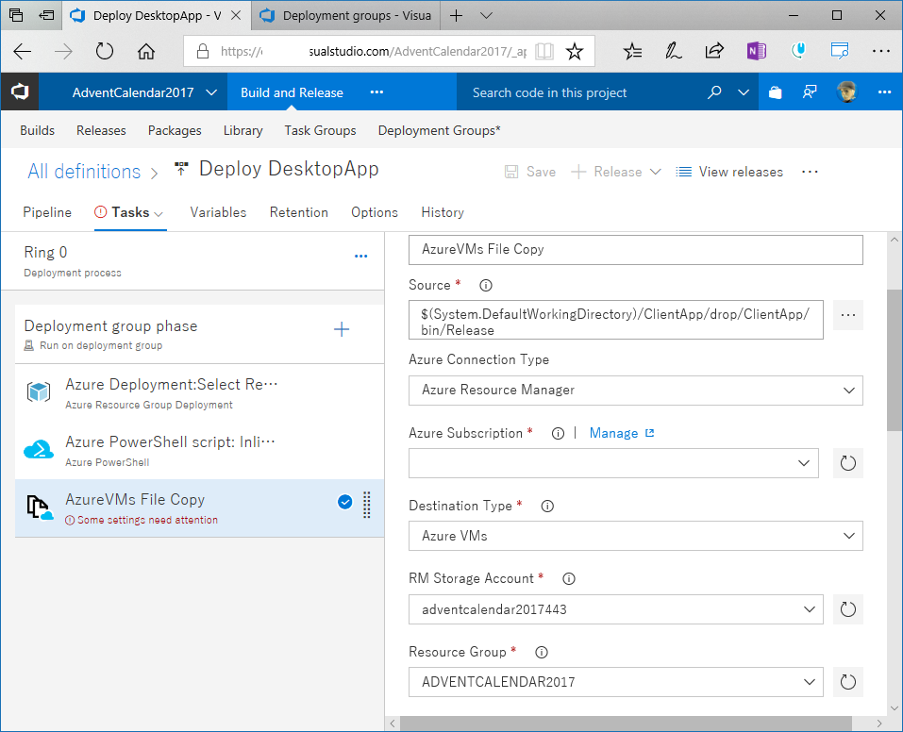The height and width of the screenshot is (732, 903).
Task: Click Resource Group info icon
Action: point(542,652)
